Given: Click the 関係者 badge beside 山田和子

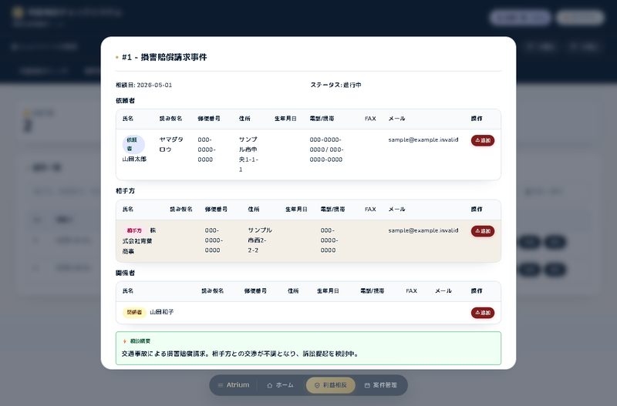Looking at the screenshot, I should click(x=134, y=313).
